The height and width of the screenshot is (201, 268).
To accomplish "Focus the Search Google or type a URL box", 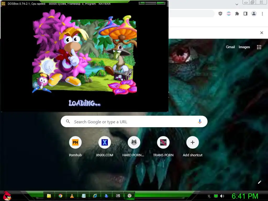I will tap(134, 121).
